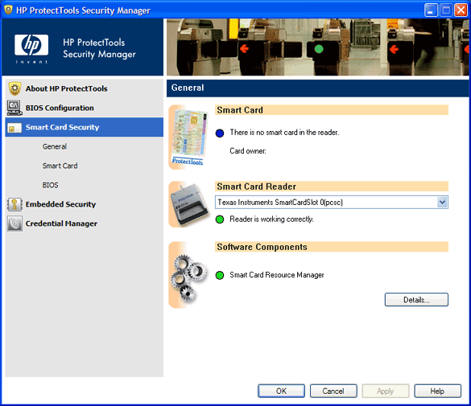Image resolution: width=471 pixels, height=406 pixels.
Task: Click the Apply button
Action: [385, 391]
